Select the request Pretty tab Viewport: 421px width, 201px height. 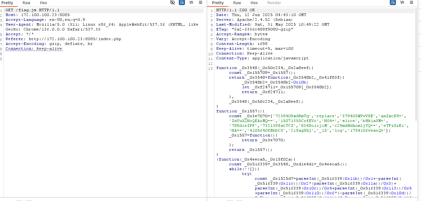pos(7,3)
